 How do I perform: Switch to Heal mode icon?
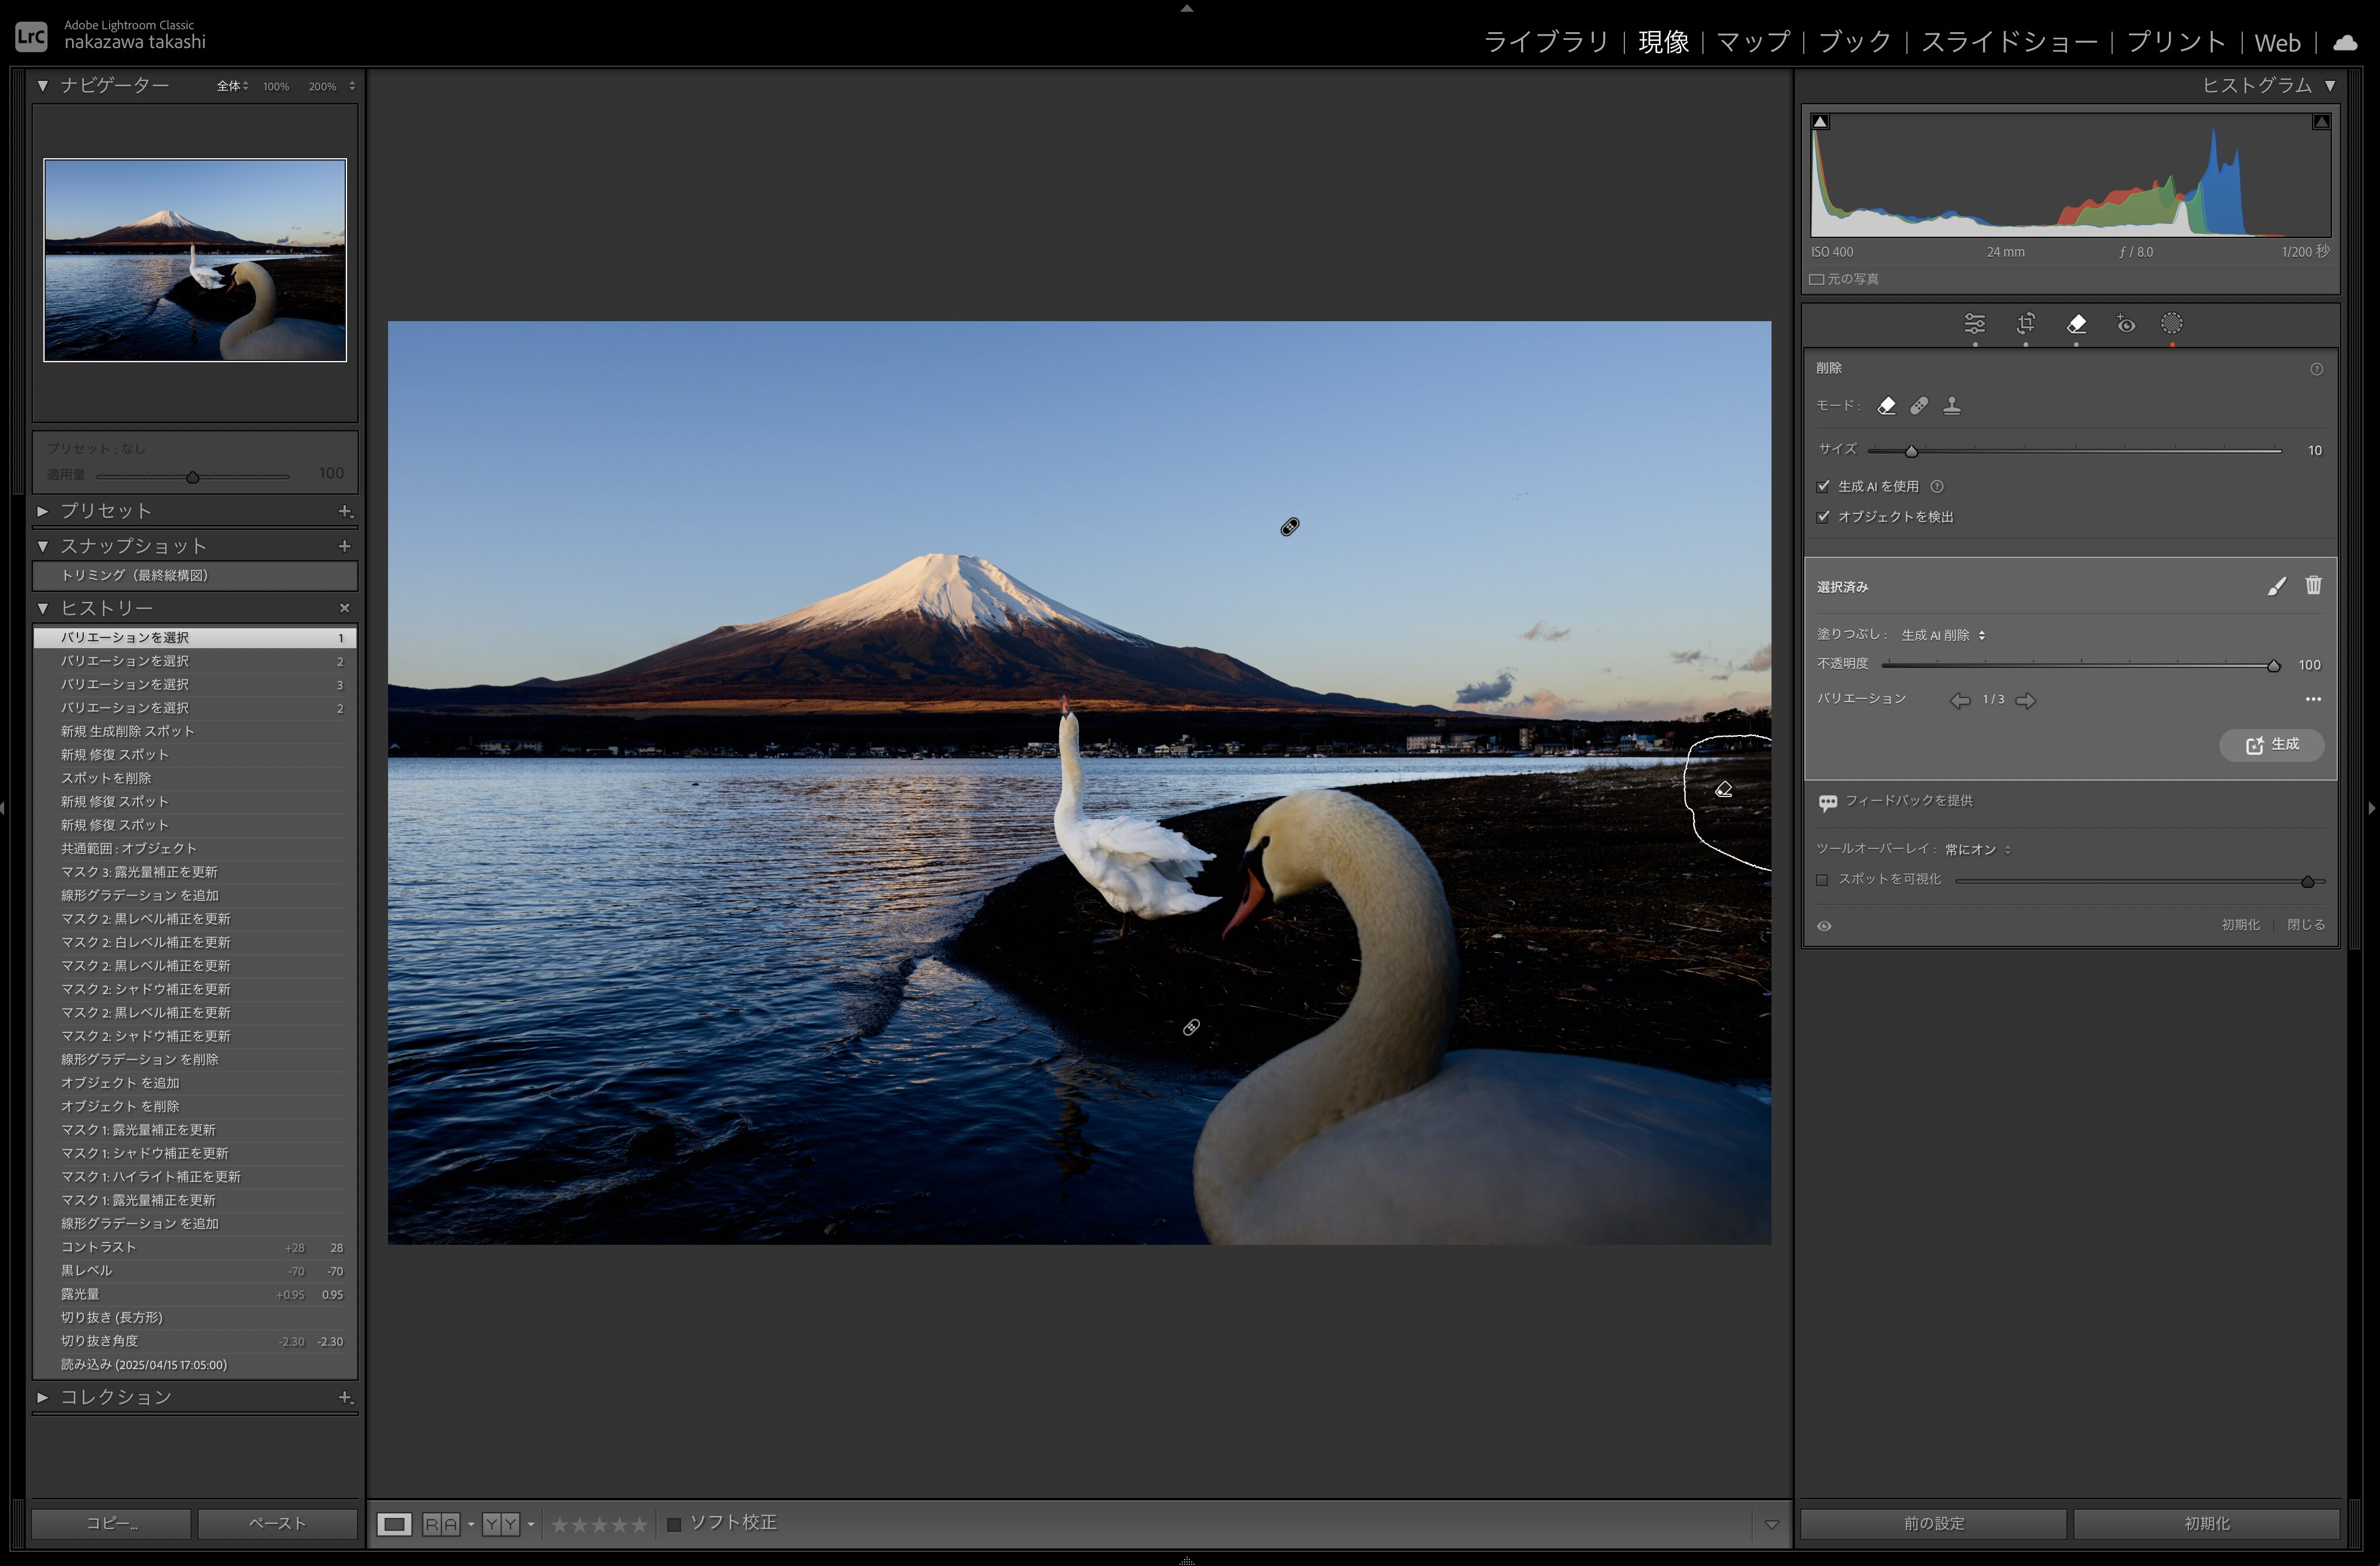tap(1919, 406)
